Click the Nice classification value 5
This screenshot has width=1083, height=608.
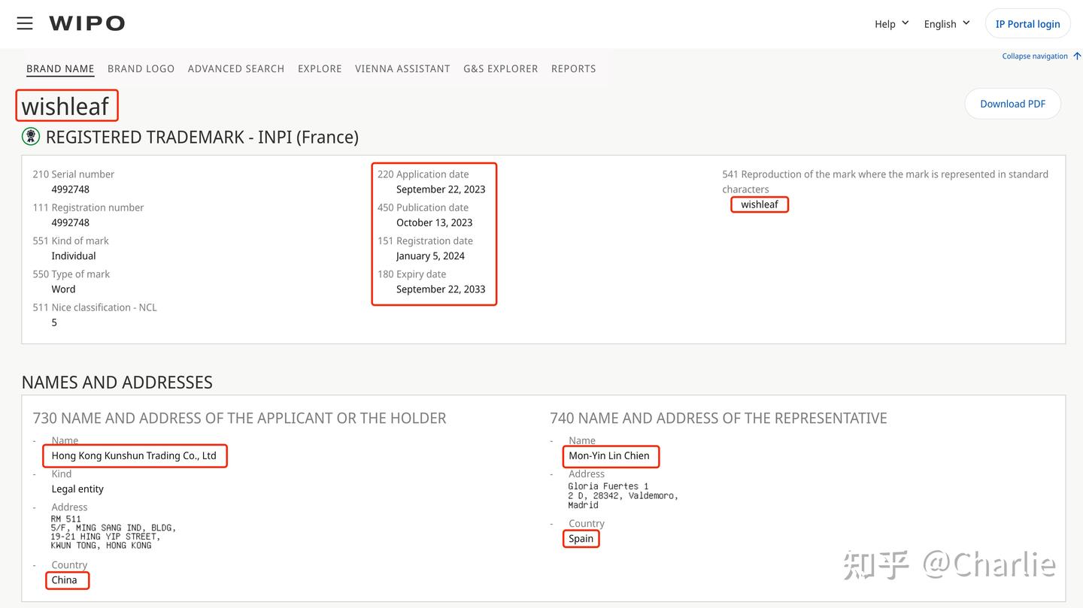(x=54, y=322)
